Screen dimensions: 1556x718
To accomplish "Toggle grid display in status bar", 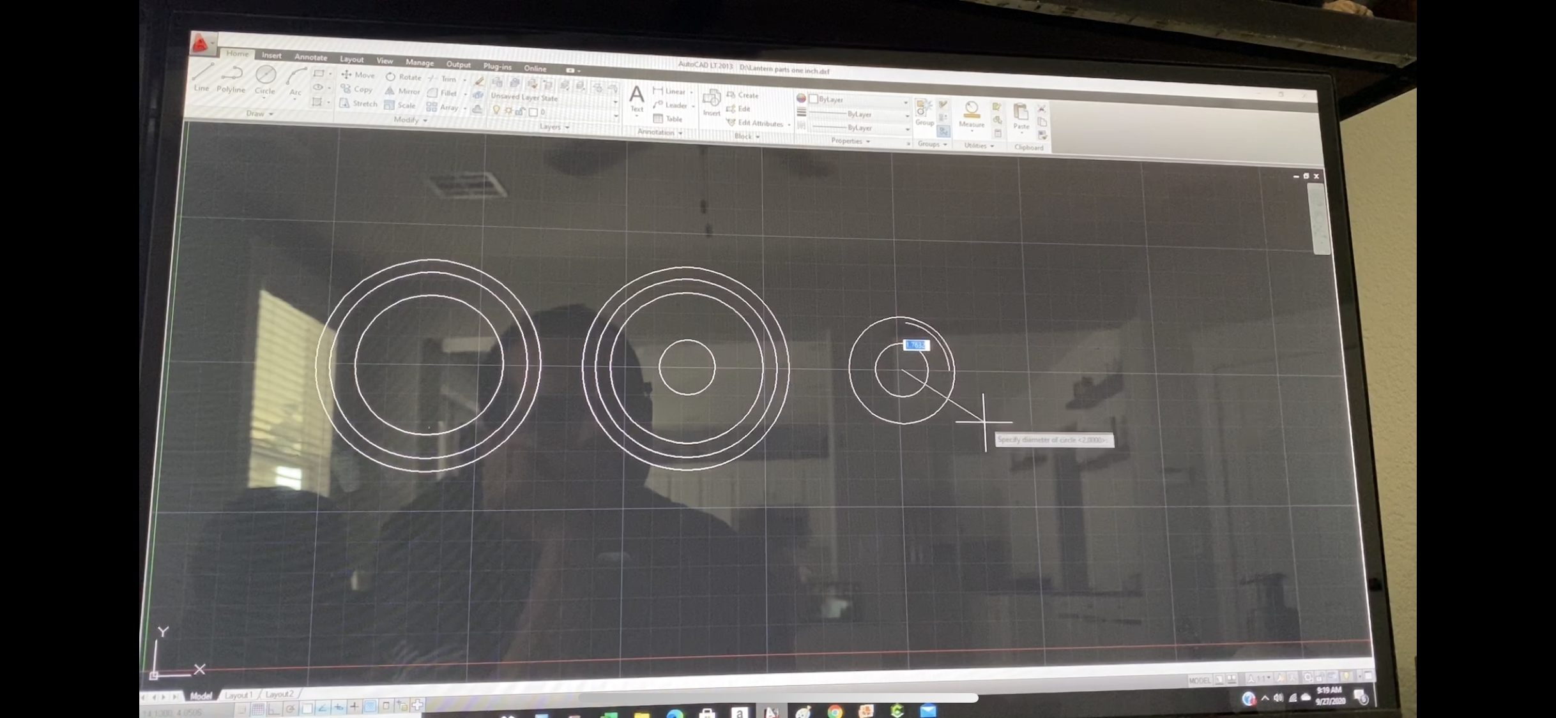I will [x=258, y=709].
